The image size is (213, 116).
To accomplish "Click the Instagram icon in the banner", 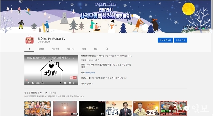I will tap(196, 29).
